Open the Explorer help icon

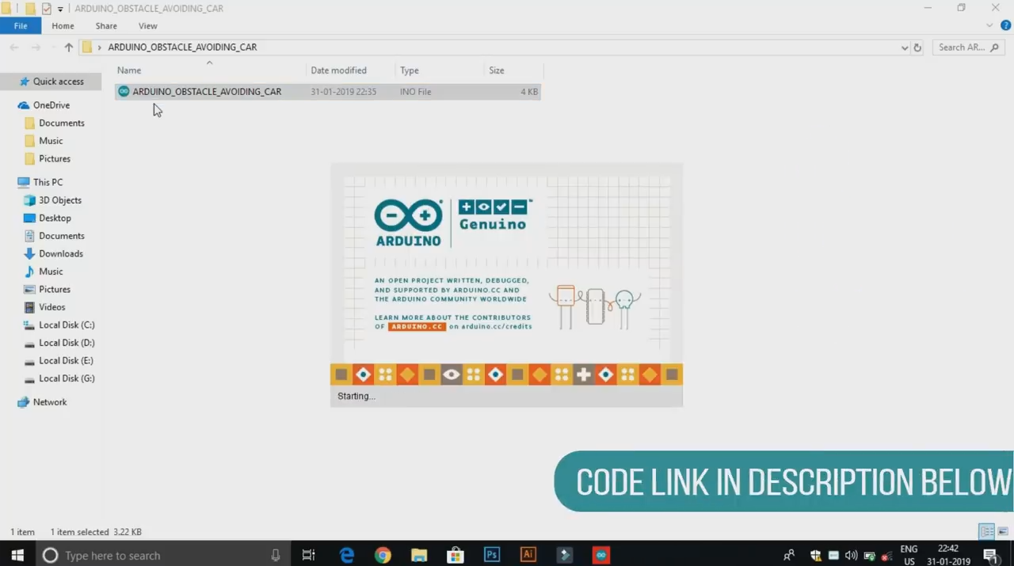[1005, 25]
